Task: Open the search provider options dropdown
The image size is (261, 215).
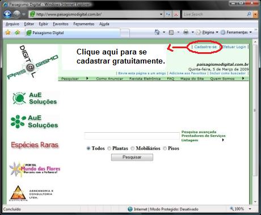Action: (255, 14)
